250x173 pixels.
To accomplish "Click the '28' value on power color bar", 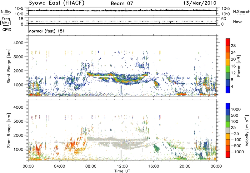I will [233, 46].
